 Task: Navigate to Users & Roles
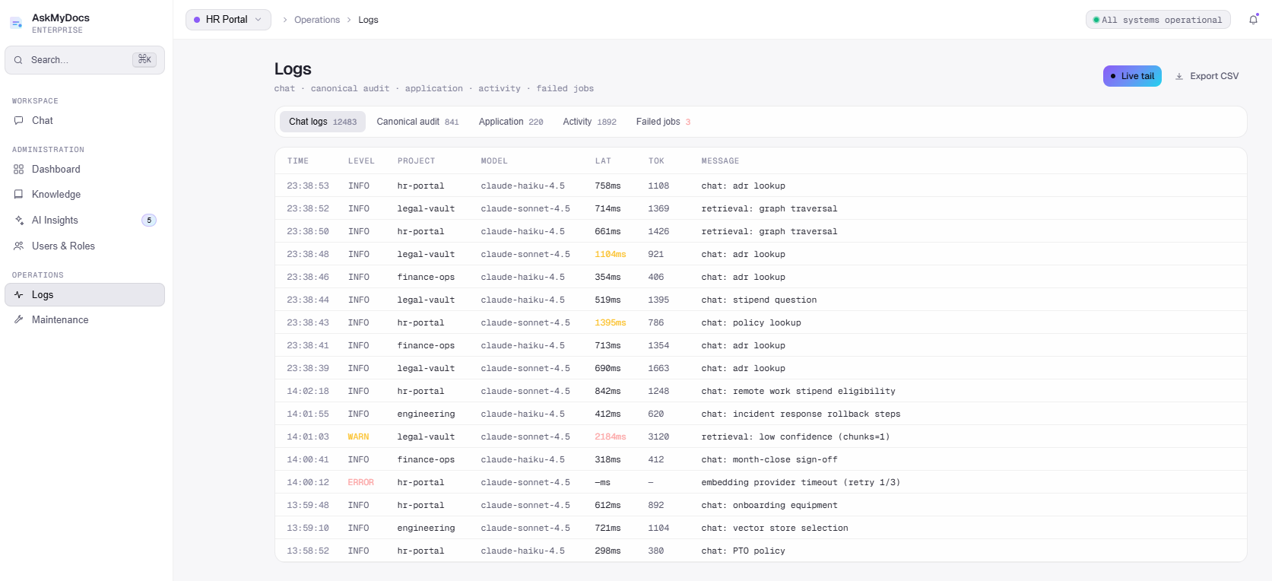tap(84, 246)
